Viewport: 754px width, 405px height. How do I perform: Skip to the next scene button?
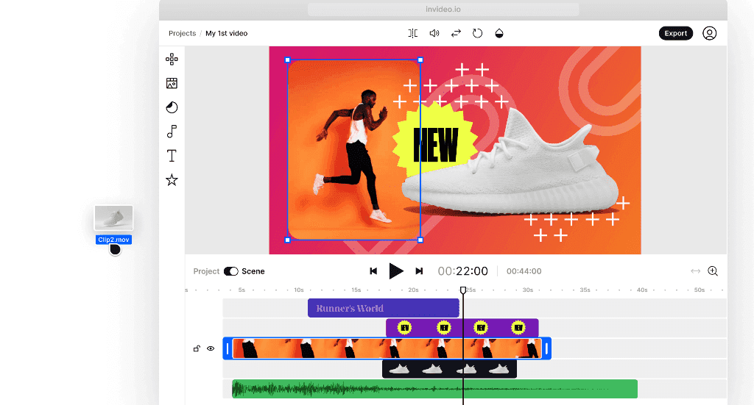[x=419, y=271]
